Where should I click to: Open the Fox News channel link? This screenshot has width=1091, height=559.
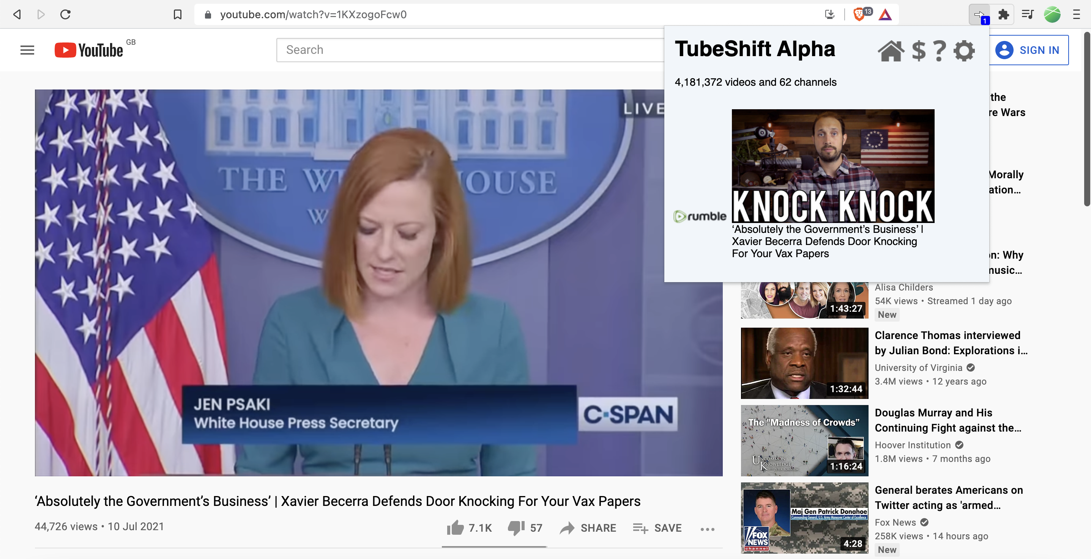[896, 523]
